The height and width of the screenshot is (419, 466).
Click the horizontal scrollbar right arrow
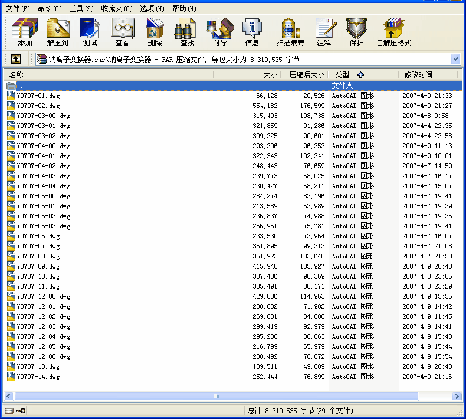(457, 397)
